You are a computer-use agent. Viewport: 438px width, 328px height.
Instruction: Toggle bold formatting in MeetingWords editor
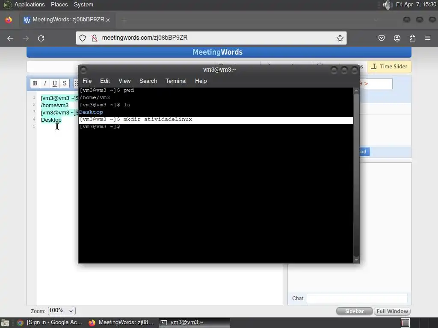35,83
